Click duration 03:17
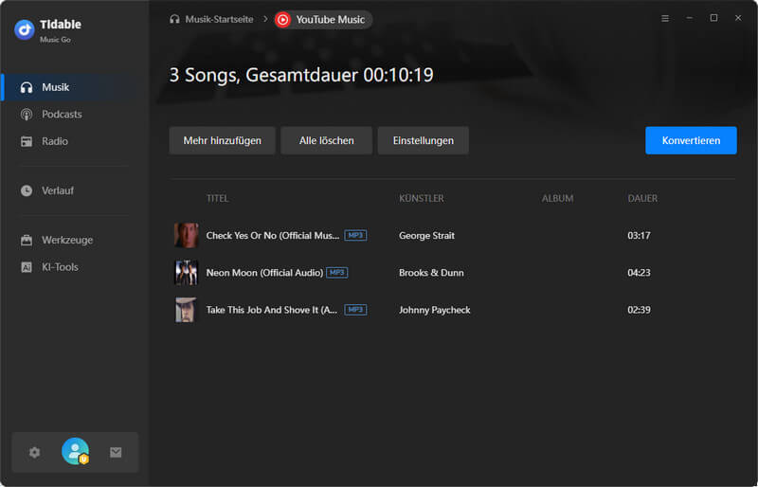The height and width of the screenshot is (487, 758). coord(639,236)
